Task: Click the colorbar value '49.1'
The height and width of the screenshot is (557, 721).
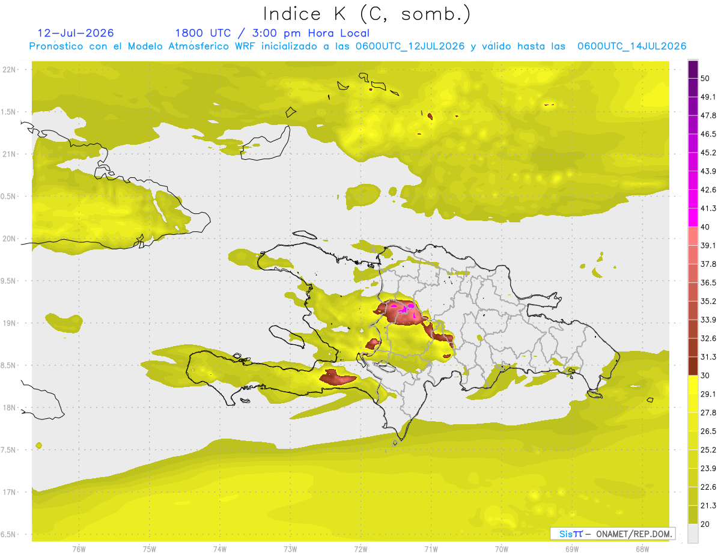Action: 708,97
